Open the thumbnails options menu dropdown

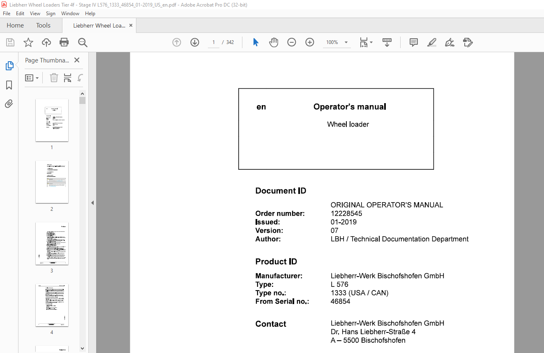pos(32,78)
